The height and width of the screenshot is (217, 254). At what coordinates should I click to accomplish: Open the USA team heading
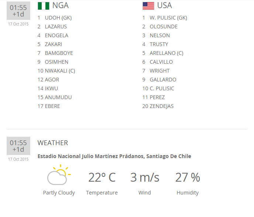tap(164, 6)
